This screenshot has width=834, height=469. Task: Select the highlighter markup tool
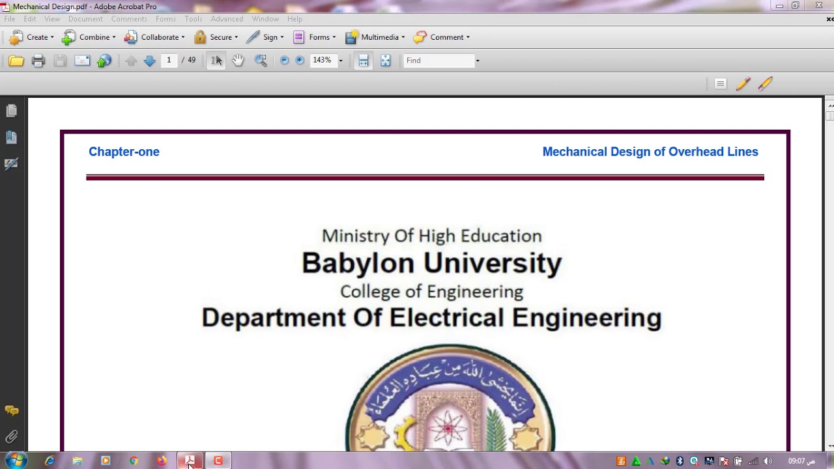tap(765, 83)
